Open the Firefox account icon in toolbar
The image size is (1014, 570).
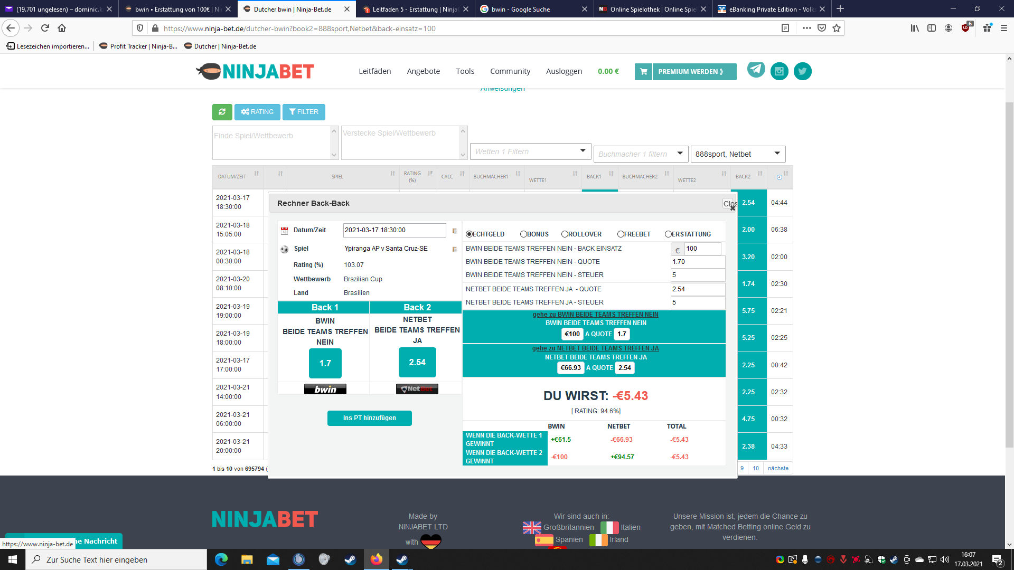coord(949,28)
